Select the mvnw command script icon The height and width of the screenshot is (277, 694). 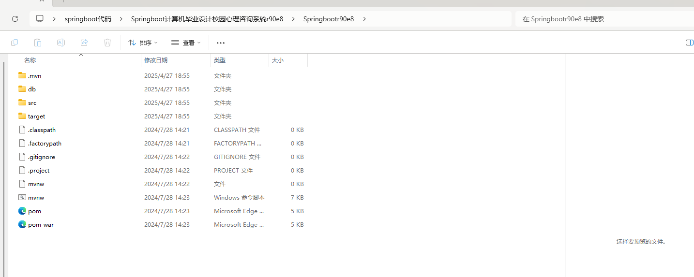click(x=22, y=197)
